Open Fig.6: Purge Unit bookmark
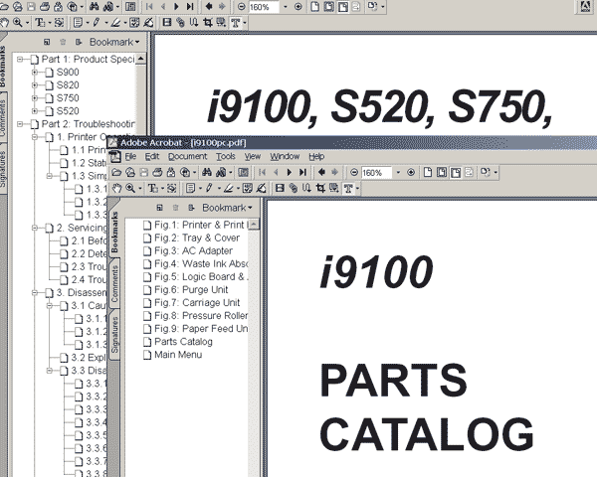 click(191, 290)
